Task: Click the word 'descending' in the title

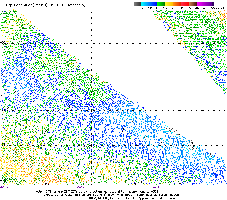Action: (x=76, y=5)
